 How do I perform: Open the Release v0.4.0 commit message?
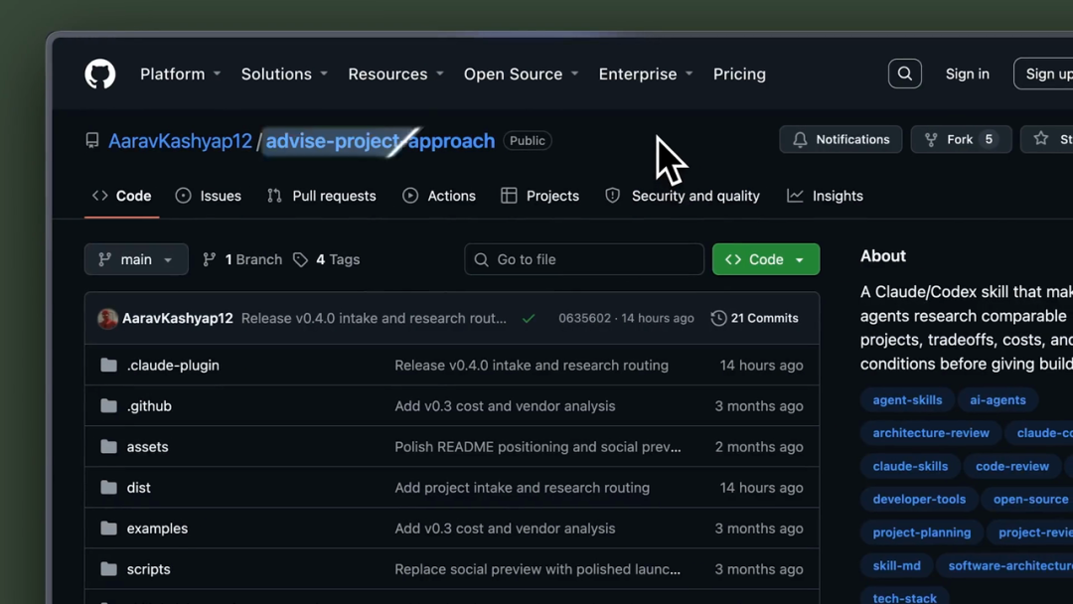[374, 318]
